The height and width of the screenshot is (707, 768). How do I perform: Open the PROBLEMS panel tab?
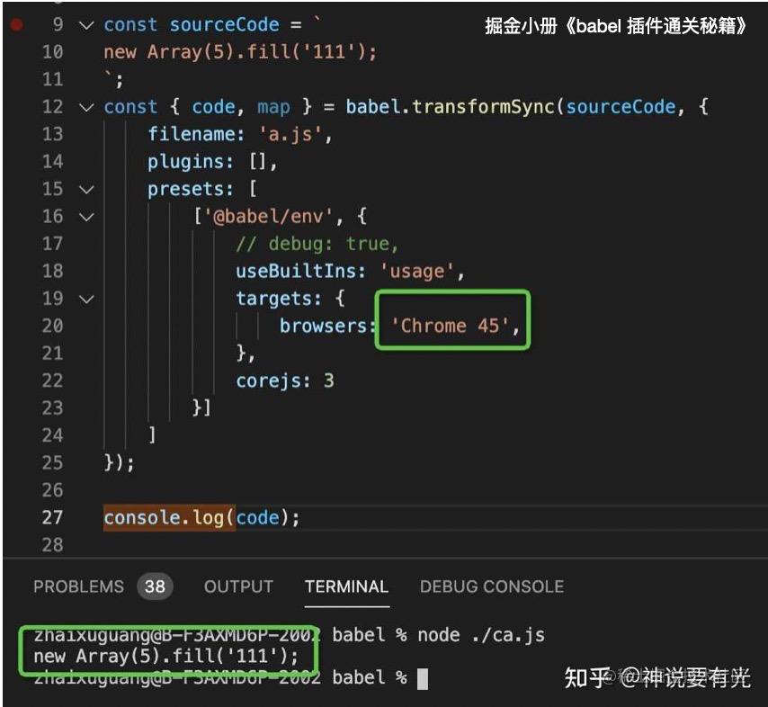pyautogui.click(x=78, y=586)
